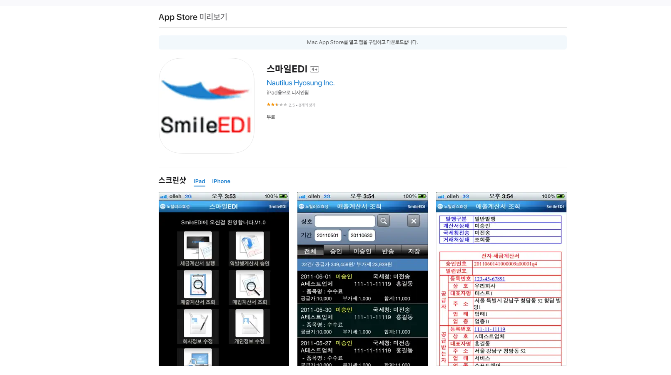Screen dimensions: 671x375
Task: Click the end date field 20110630
Action: (362, 236)
